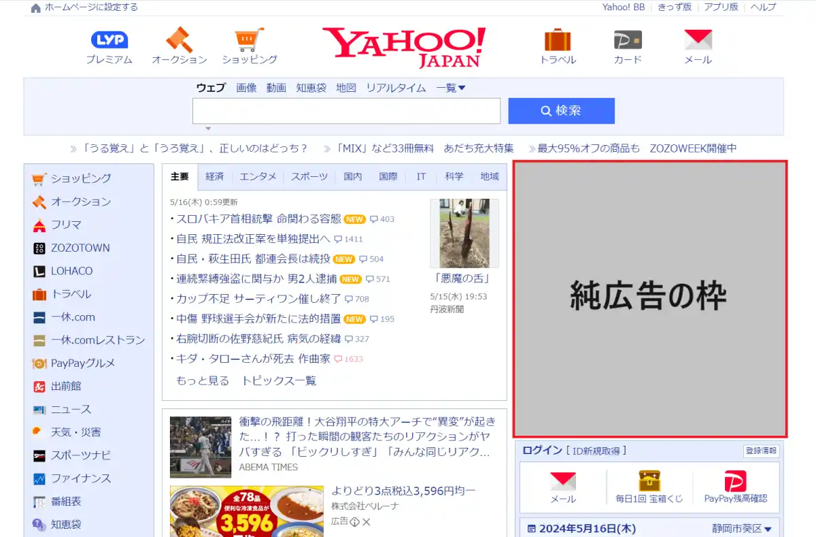816x537 pixels.
Task: Click inside the web search input field
Action: (x=346, y=111)
